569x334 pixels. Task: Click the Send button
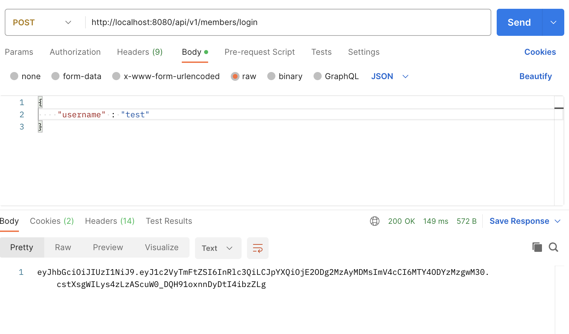[519, 22]
